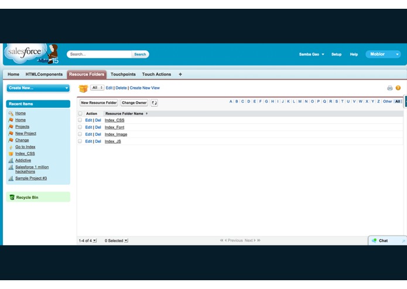Open the orange help question mark icon
407x289 pixels.
[x=398, y=88]
